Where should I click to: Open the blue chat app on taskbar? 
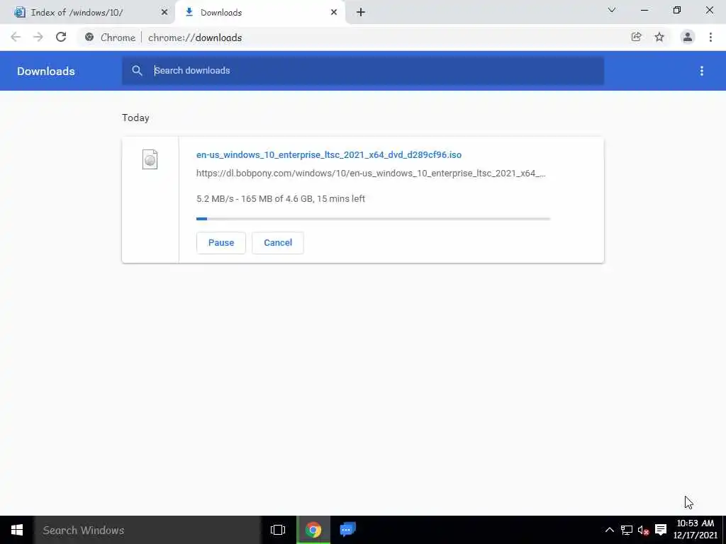point(347,530)
